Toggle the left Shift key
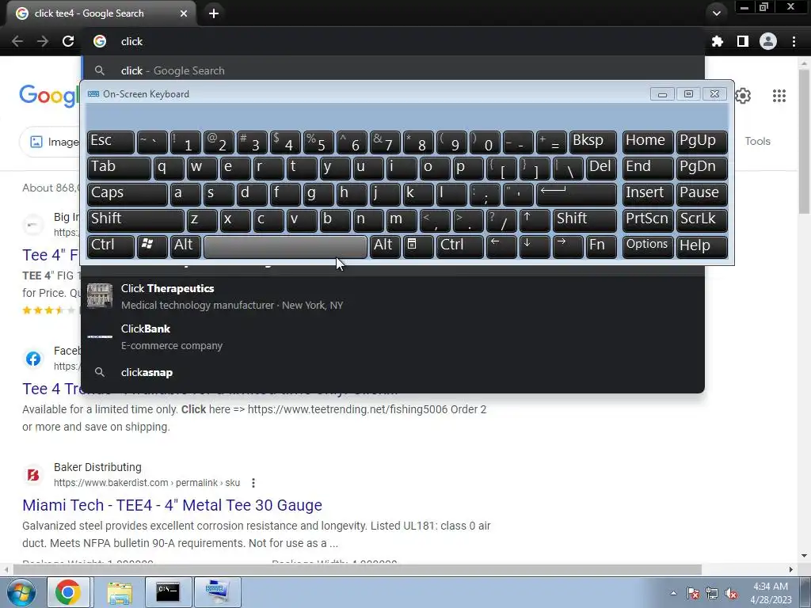811x608 pixels. pyautogui.click(x=135, y=220)
